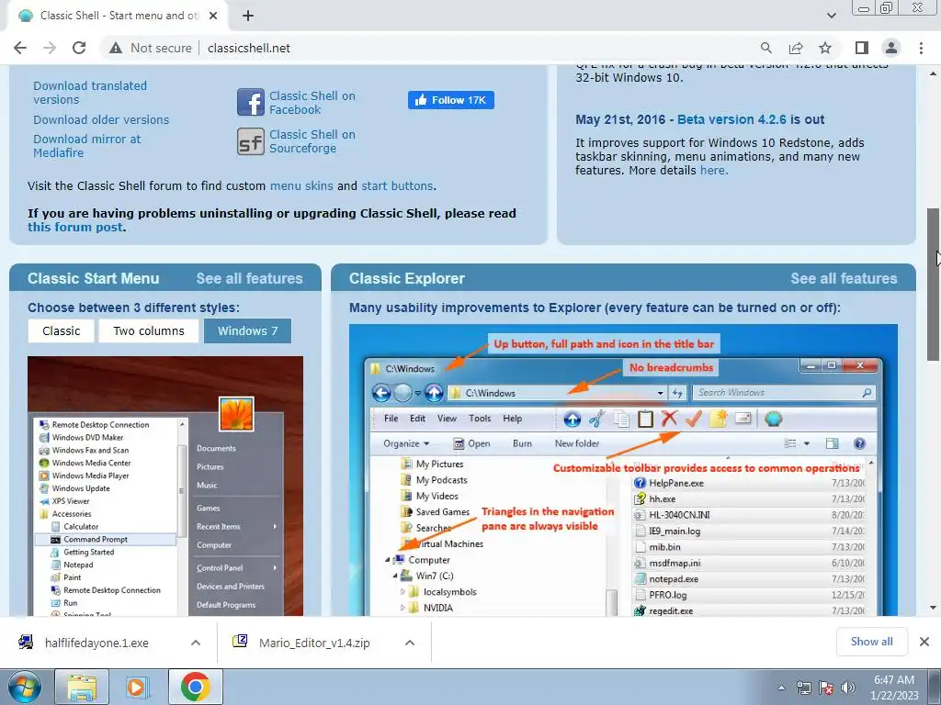Open the tab search chevron
This screenshot has width=941, height=705.
point(831,16)
